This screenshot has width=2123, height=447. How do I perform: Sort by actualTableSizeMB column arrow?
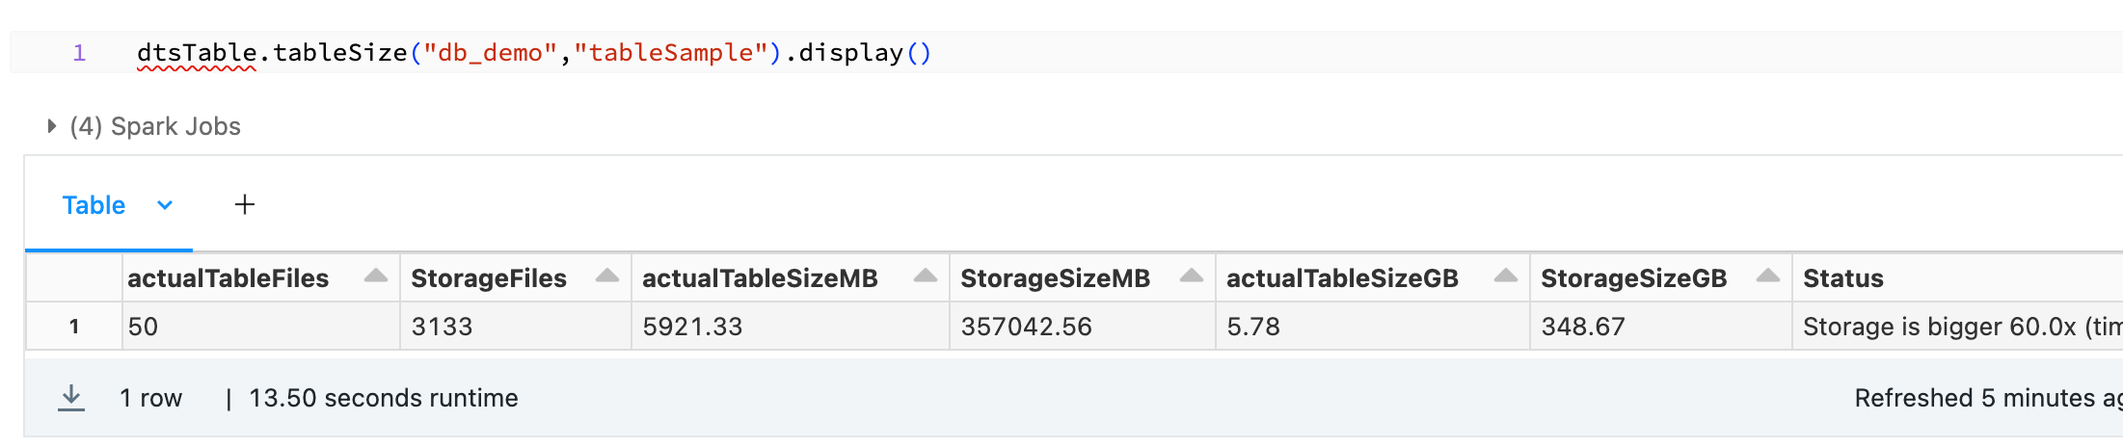point(926,276)
